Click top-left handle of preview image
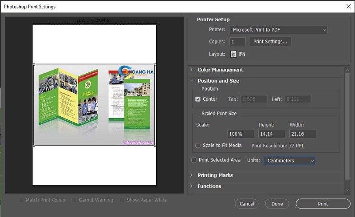 click(34, 64)
